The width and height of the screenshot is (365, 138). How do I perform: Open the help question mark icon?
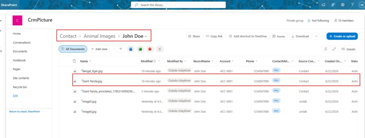pyautogui.click(x=352, y=5)
